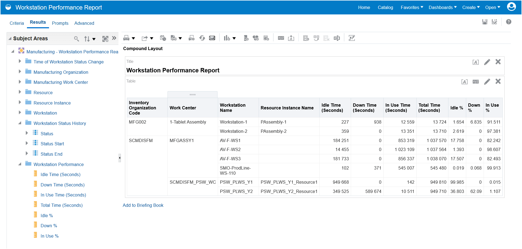
Task: Click Add to Briefing Book
Action: click(x=143, y=205)
